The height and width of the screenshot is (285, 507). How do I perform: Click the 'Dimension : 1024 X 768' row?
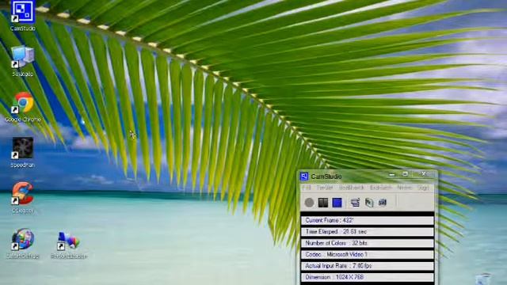pyautogui.click(x=368, y=277)
